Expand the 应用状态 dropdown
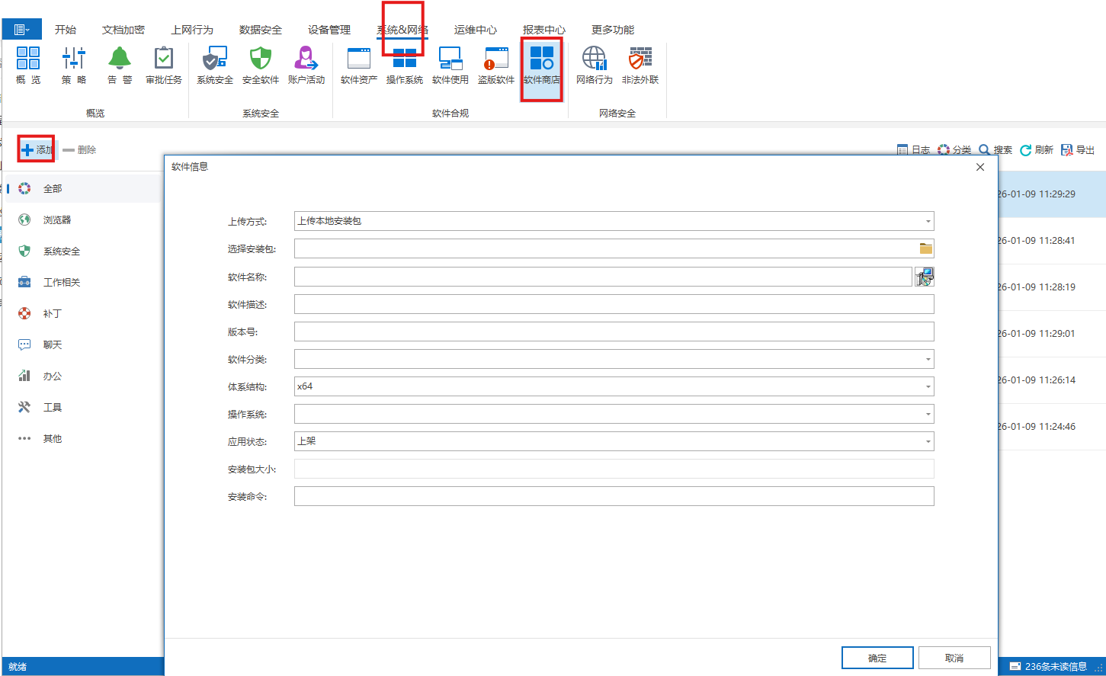 click(928, 442)
